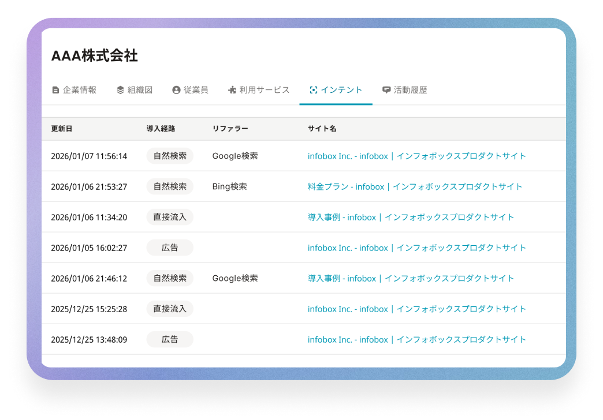The width and height of the screenshot is (603, 420).
Task: Click the document icon beside 企業情報
Action: point(55,90)
